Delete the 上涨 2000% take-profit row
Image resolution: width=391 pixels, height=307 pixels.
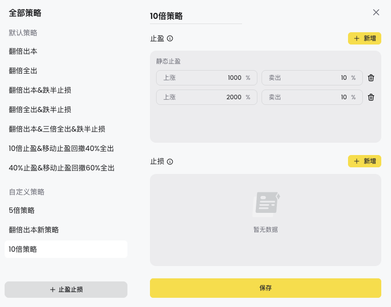(x=371, y=97)
